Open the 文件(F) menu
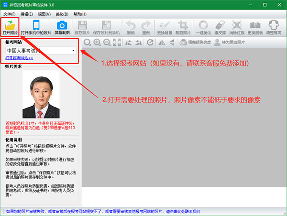 10,14
